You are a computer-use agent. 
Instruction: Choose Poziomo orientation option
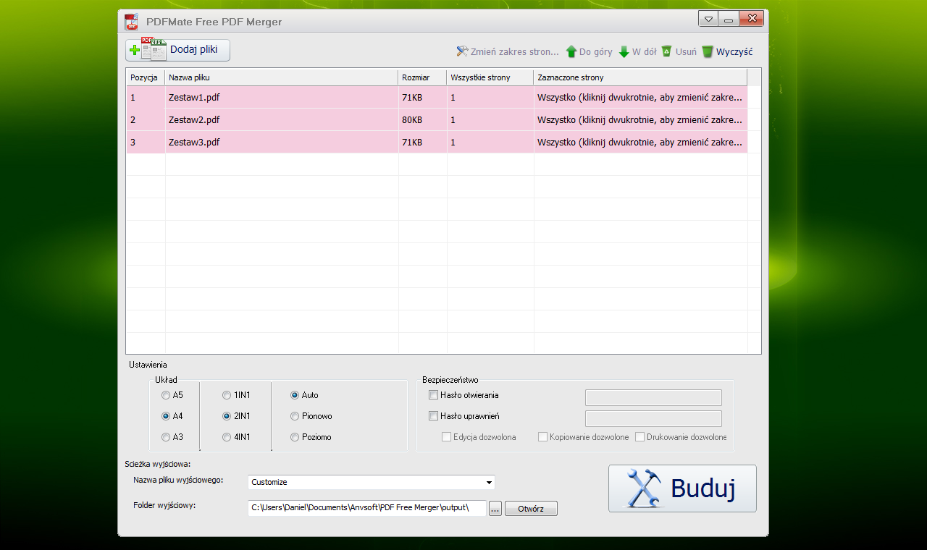(x=295, y=437)
